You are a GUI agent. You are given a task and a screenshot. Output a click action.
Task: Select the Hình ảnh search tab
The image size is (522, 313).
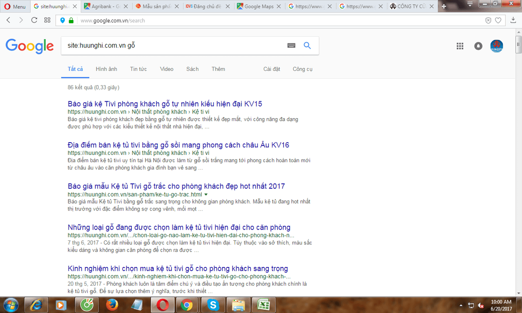coord(107,69)
